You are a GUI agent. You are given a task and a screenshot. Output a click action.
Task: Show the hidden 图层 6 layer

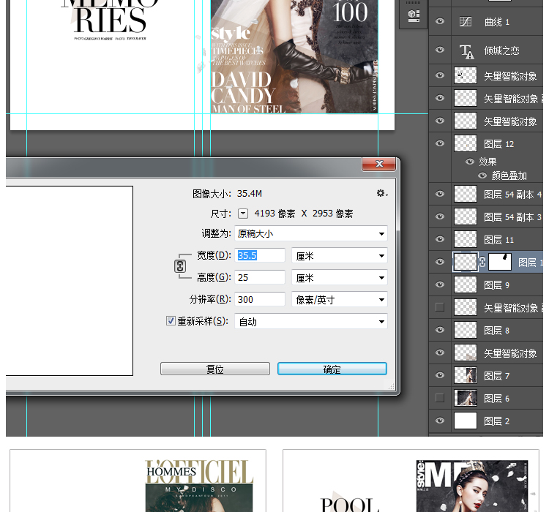(x=440, y=398)
